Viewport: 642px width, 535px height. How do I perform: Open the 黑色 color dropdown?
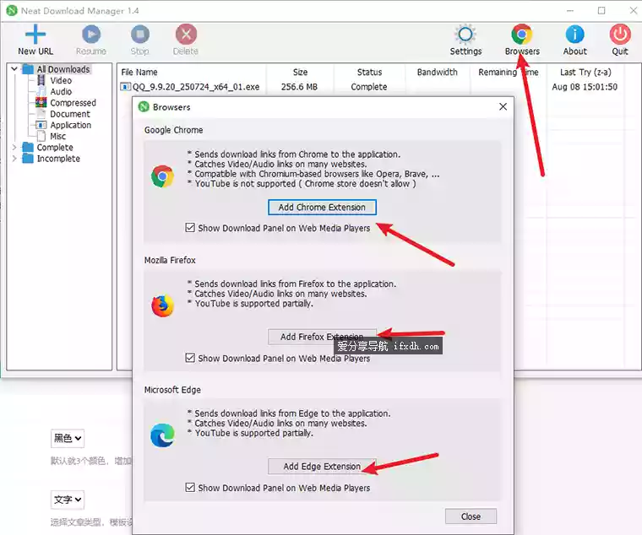point(68,438)
